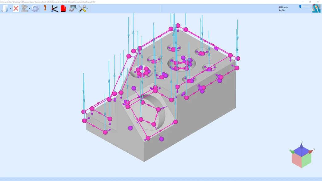Select the black angle lines tool icon
Image resolution: width=322 pixels, height=181 pixels.
54,9
